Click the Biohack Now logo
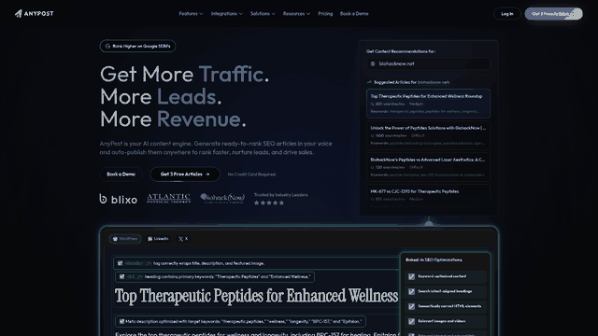 pos(222,199)
